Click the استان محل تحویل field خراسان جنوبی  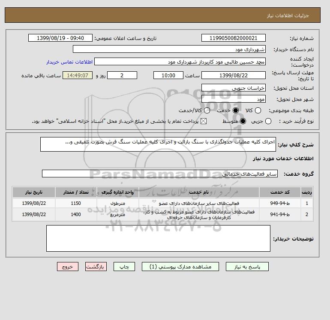[x=234, y=88]
